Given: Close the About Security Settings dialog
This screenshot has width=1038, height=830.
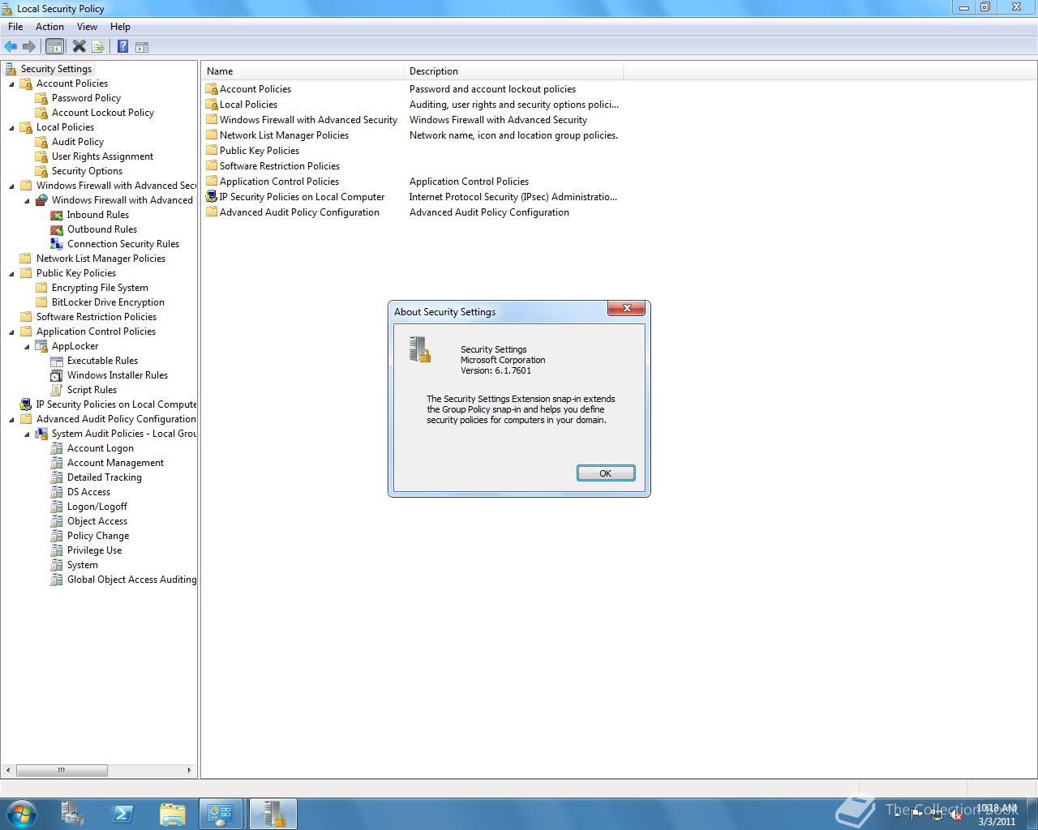Looking at the screenshot, I should pyautogui.click(x=627, y=308).
